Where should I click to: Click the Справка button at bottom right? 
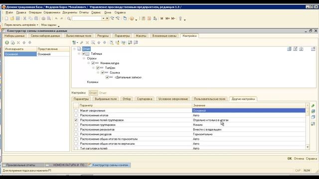pos(311,159)
